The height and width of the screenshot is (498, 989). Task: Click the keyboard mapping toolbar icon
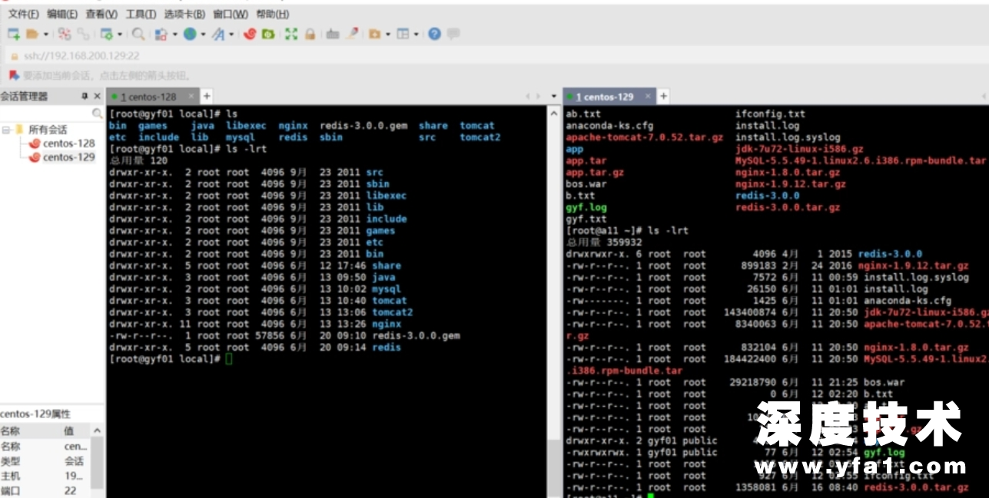coord(333,34)
